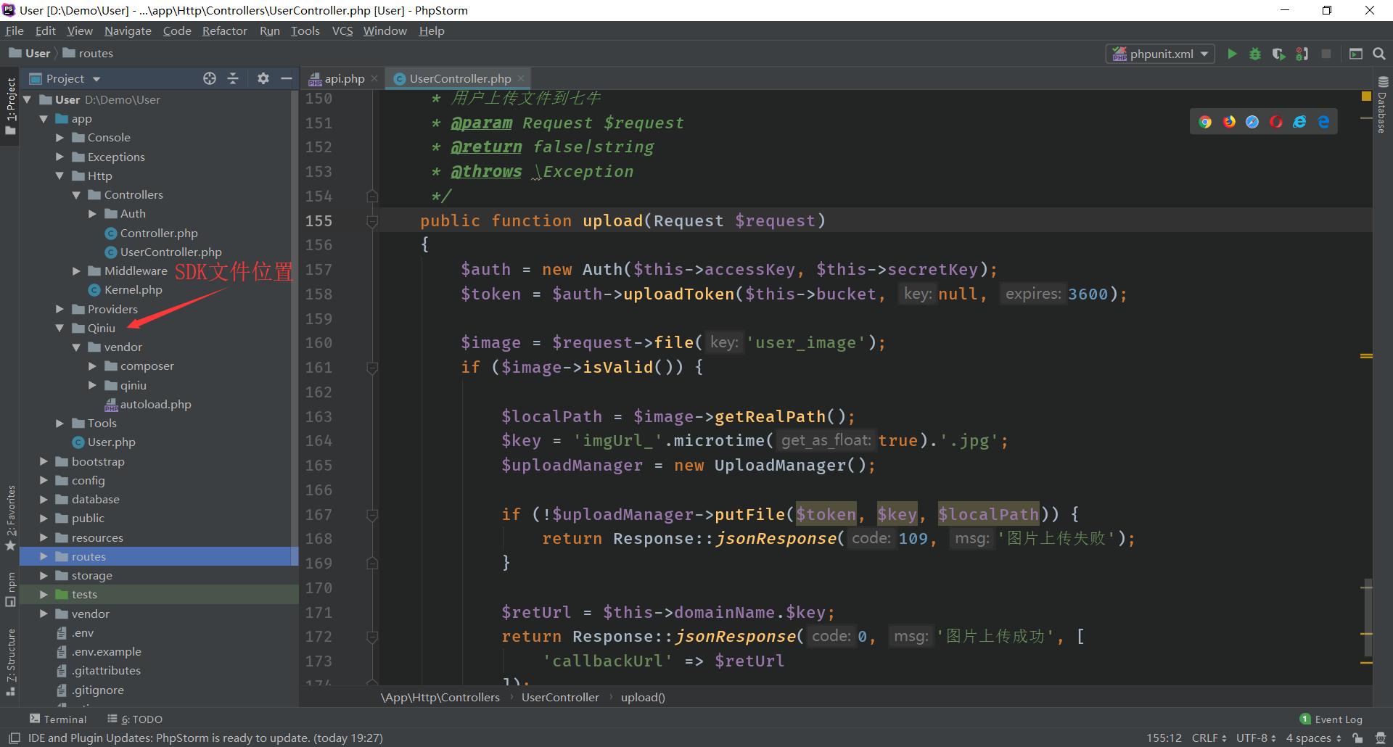Viewport: 1393px width, 747px height.
Task: Close the UserController.php tab
Action: (x=521, y=78)
